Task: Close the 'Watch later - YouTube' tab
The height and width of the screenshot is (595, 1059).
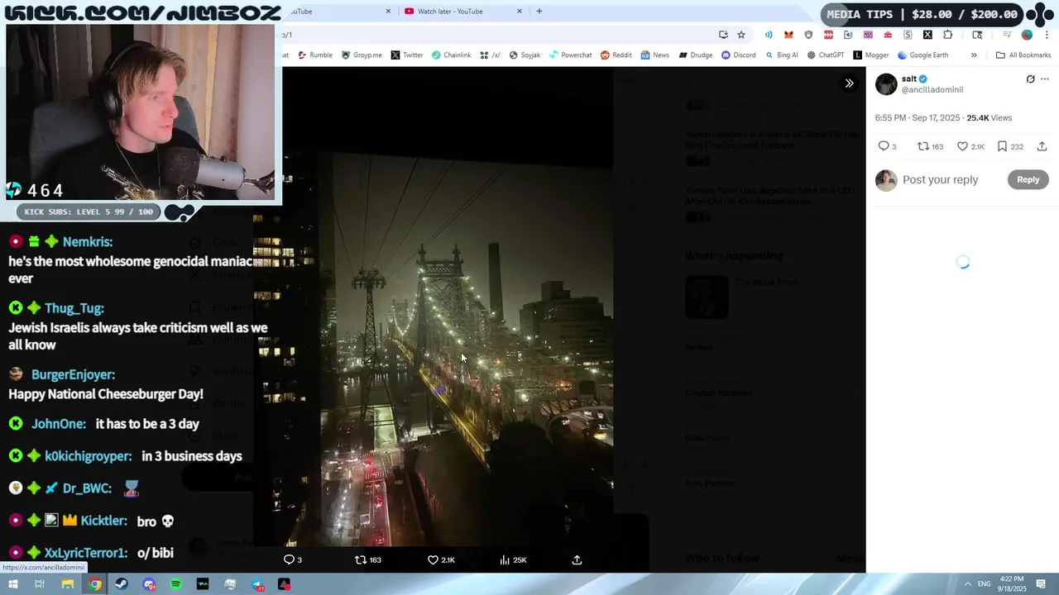Action: point(520,12)
